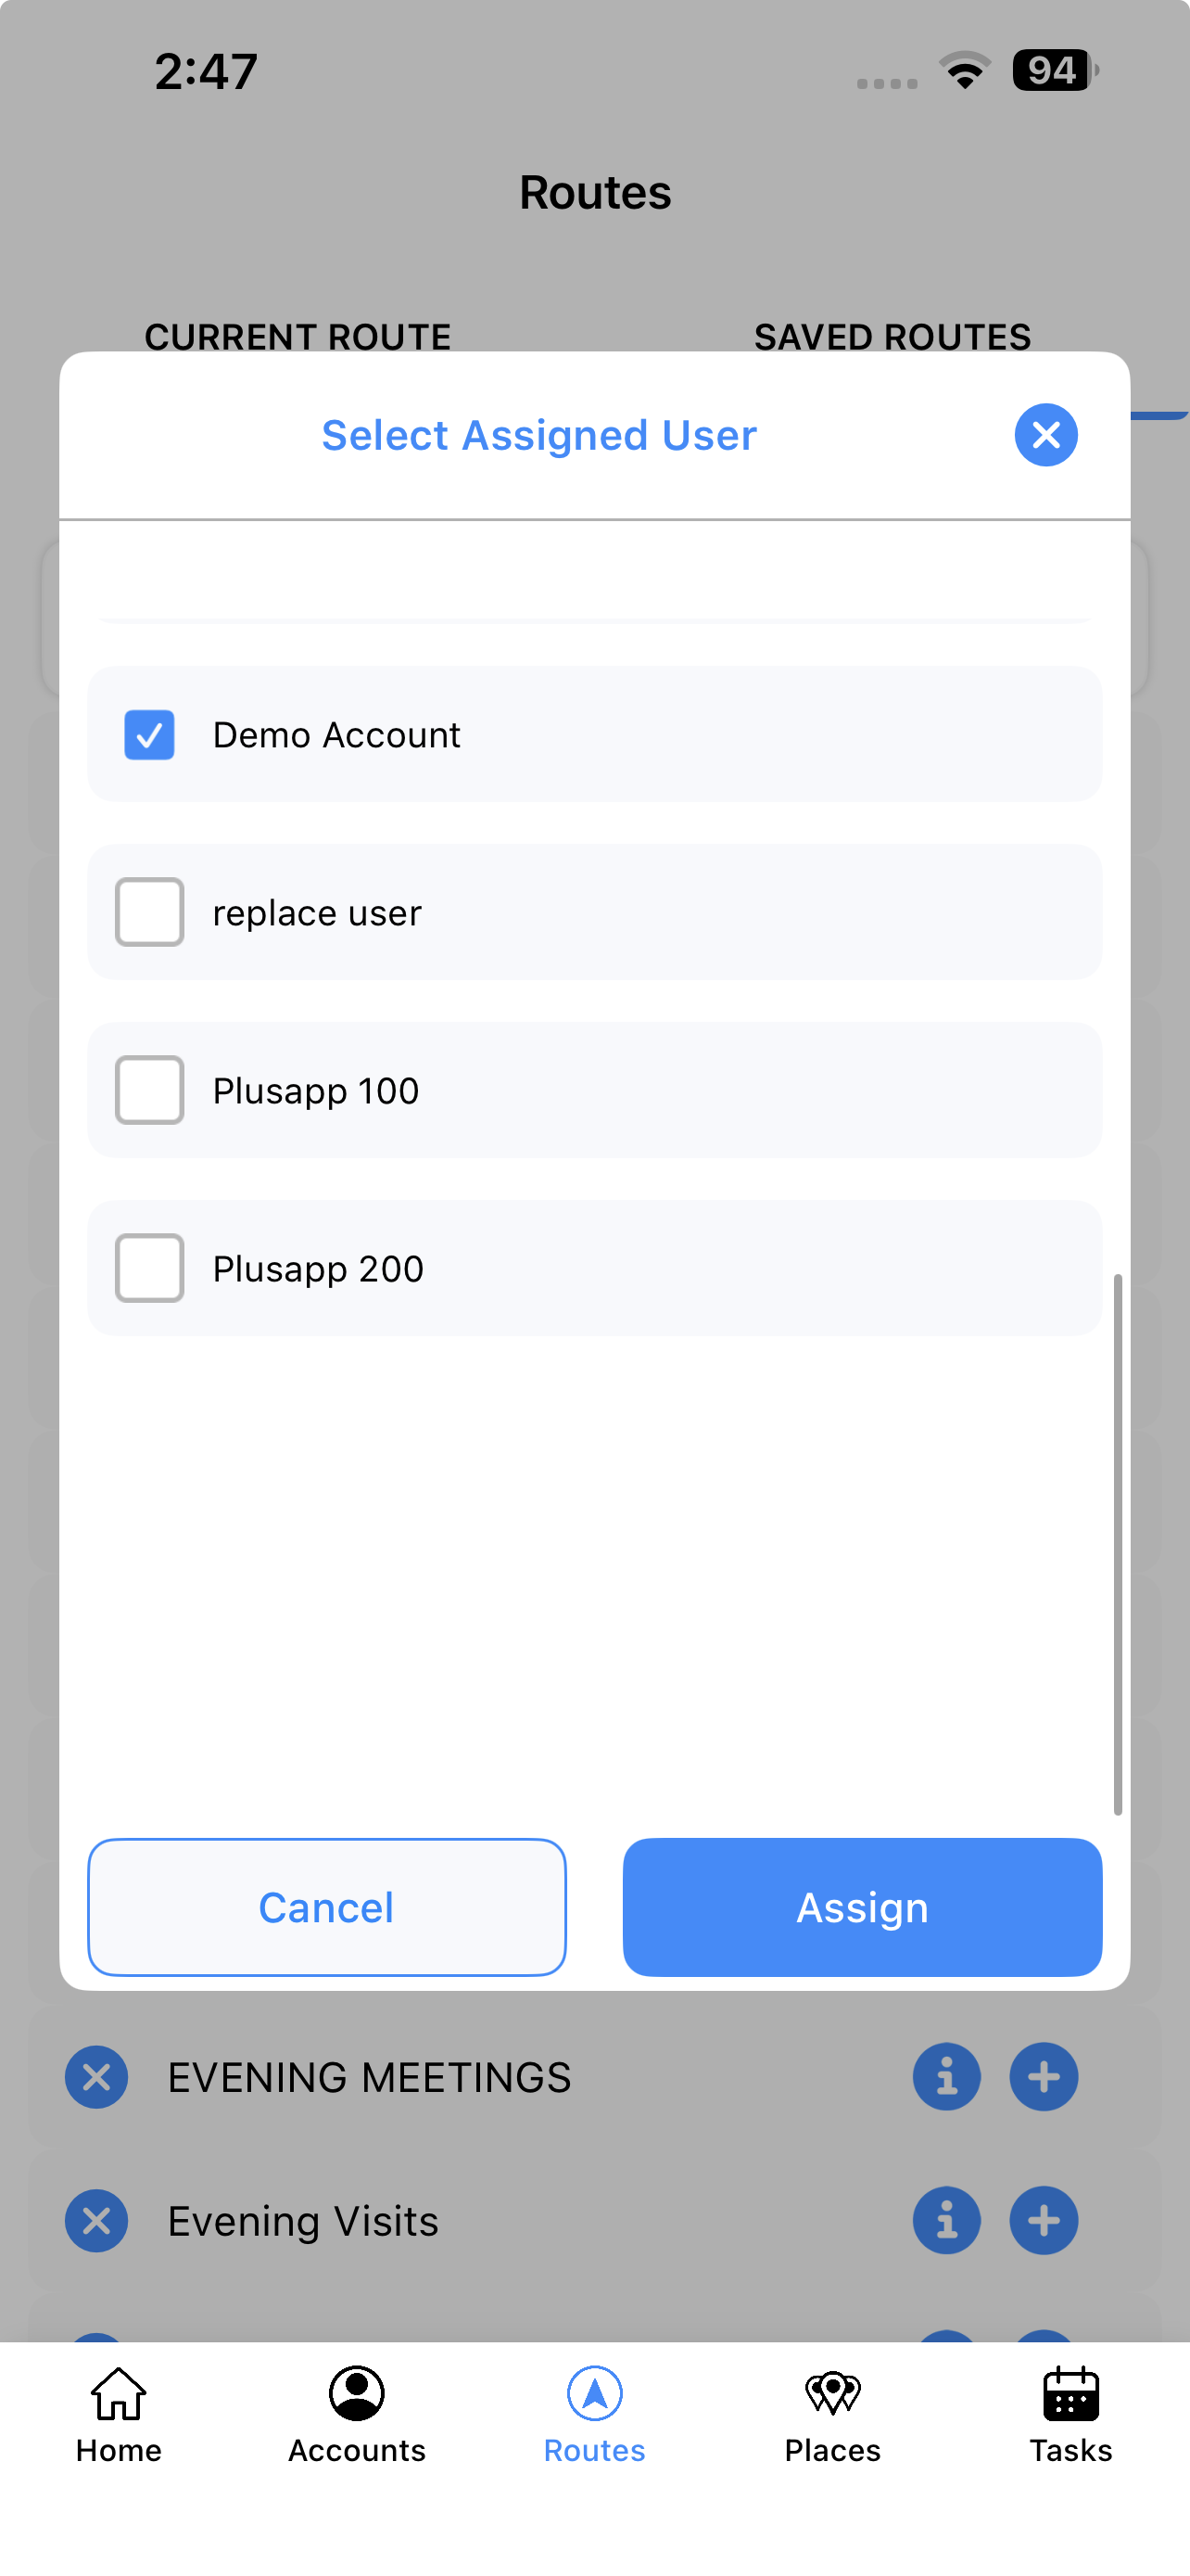The image size is (1190, 2576).
Task: Delete the Evening Meetings route
Action: pos(97,2077)
